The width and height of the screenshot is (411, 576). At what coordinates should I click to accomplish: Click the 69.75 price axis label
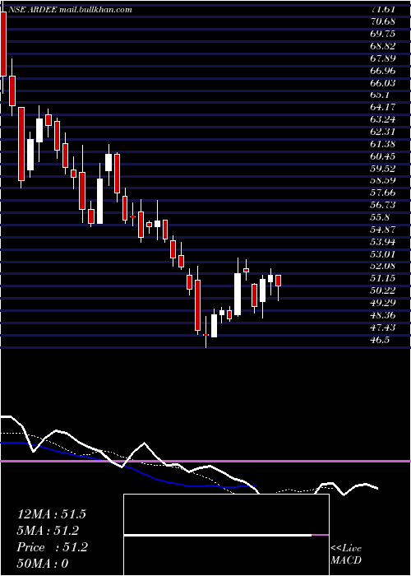click(x=383, y=34)
